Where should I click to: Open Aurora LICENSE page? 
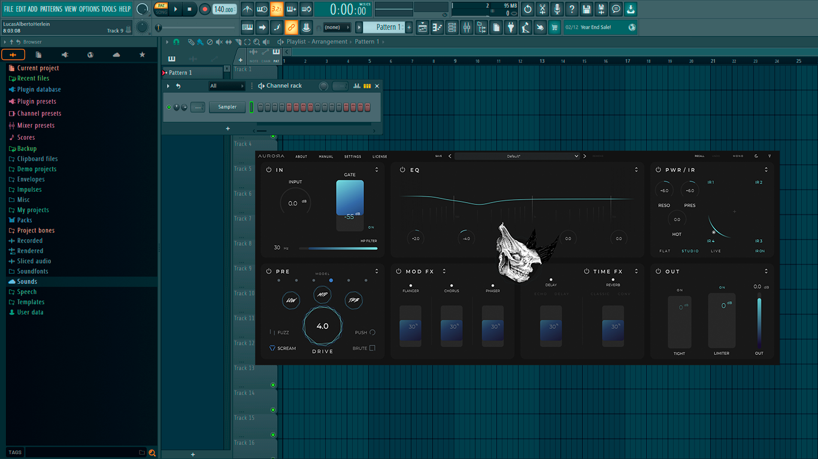click(380, 157)
